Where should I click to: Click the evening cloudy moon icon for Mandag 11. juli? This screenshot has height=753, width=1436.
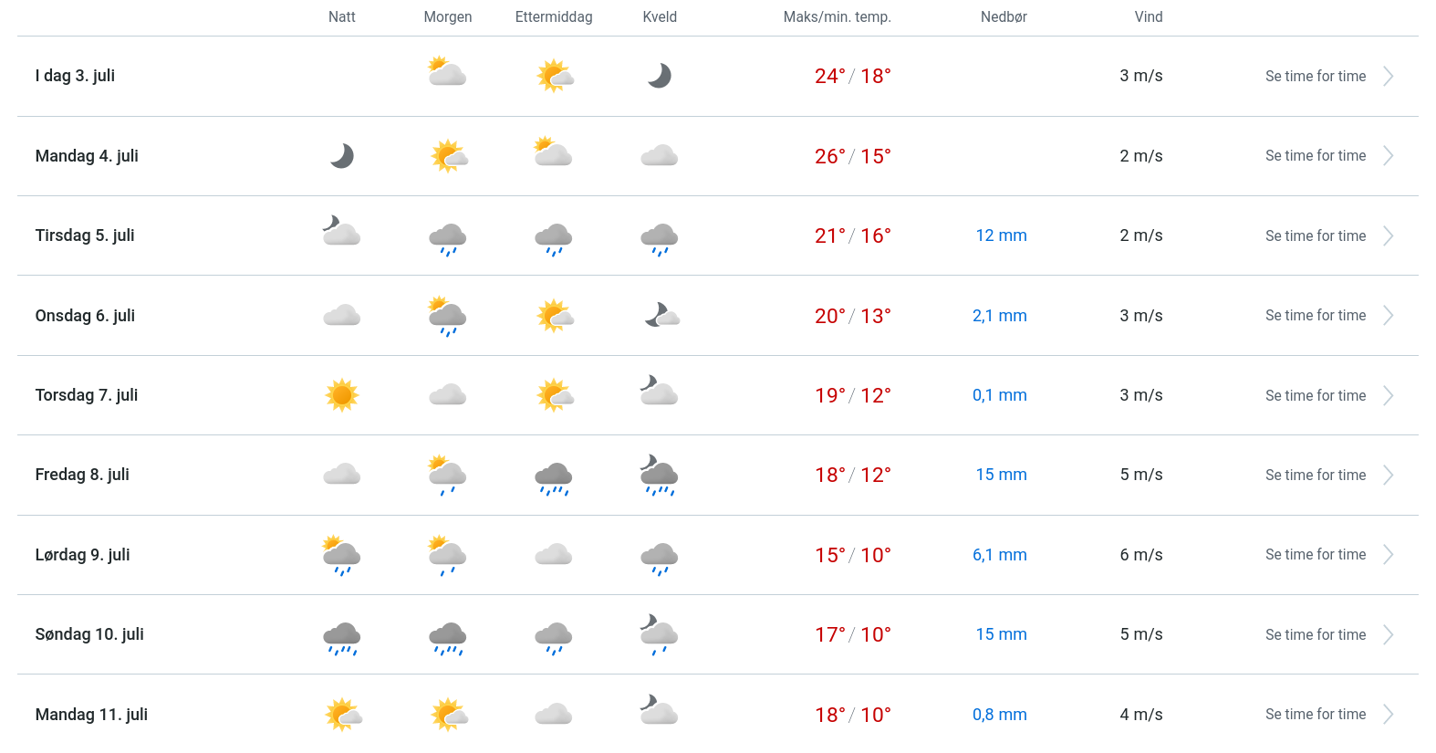(x=659, y=710)
